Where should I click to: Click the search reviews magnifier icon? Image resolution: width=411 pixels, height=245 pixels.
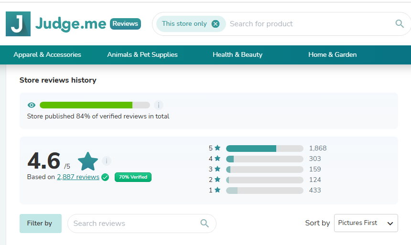click(205, 223)
